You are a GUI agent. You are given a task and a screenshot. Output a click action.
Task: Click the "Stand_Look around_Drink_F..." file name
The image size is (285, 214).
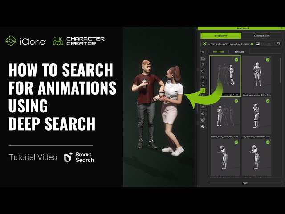[x=257, y=95]
